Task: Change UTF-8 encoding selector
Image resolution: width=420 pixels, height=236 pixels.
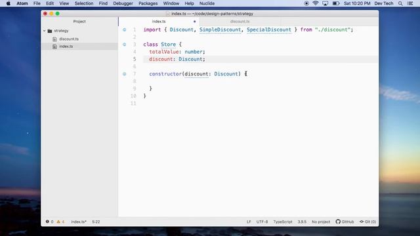Action: pyautogui.click(x=262, y=222)
